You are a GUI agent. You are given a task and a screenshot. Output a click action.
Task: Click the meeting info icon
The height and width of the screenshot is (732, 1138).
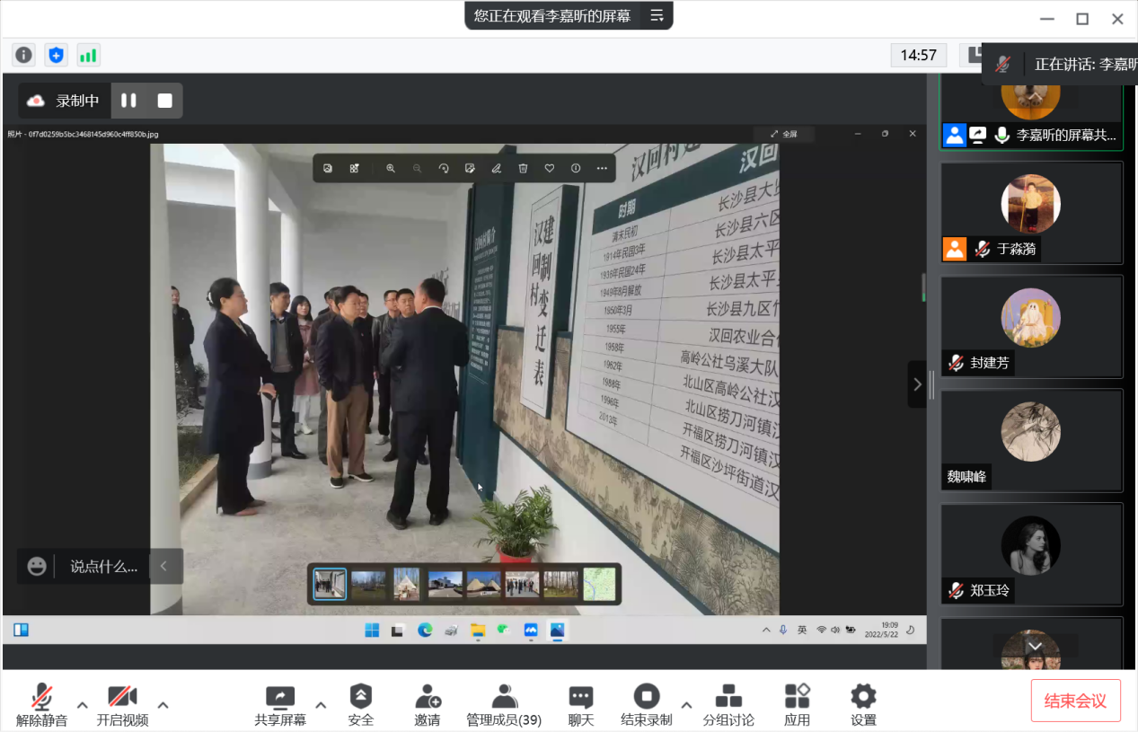click(24, 56)
